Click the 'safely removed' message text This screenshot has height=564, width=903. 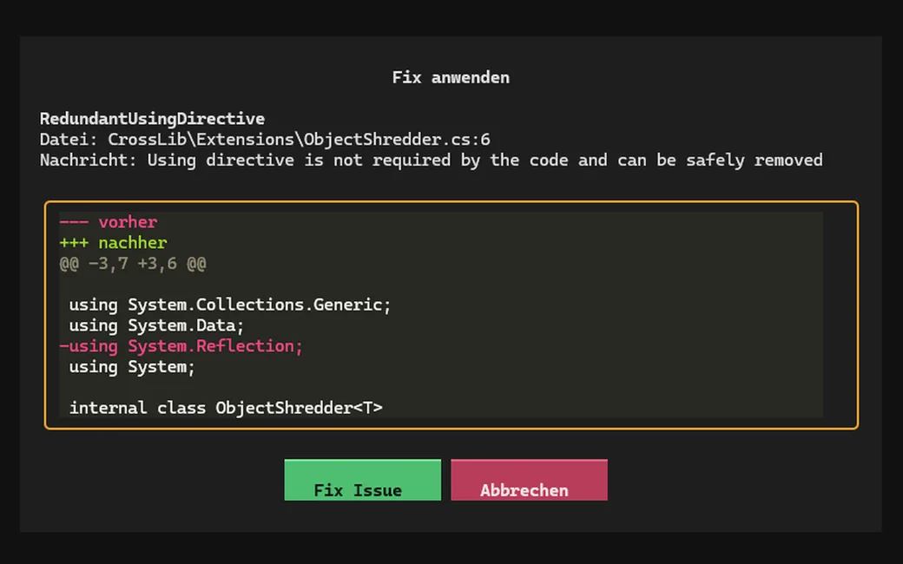(x=755, y=160)
